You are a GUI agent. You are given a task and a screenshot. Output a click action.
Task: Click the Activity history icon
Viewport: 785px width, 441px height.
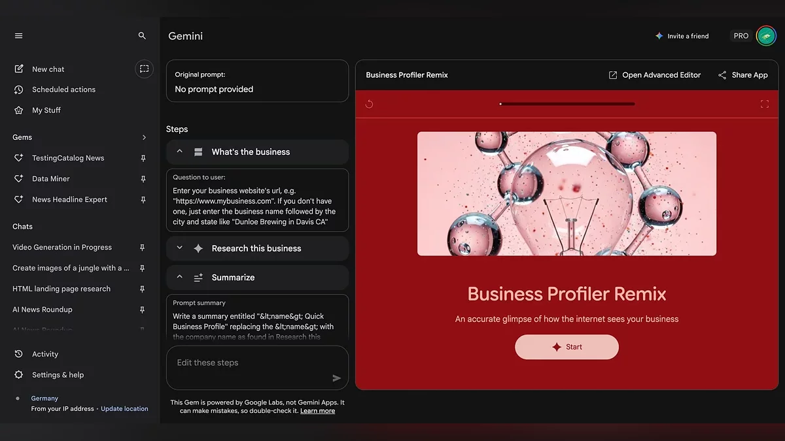tap(18, 354)
